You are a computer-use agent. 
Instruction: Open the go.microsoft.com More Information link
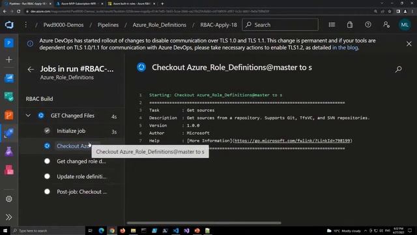[292, 140]
